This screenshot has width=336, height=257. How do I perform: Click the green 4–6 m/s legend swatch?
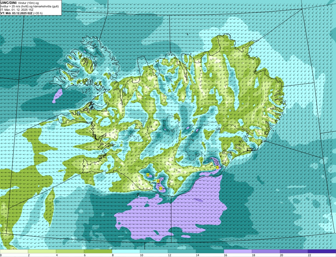pyautogui.click(x=70, y=251)
